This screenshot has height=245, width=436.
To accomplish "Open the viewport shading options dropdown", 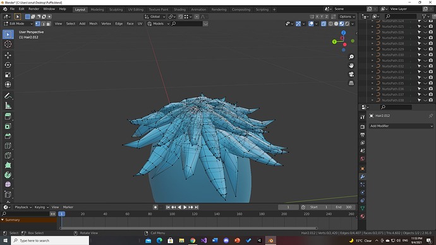I will 353,23.
